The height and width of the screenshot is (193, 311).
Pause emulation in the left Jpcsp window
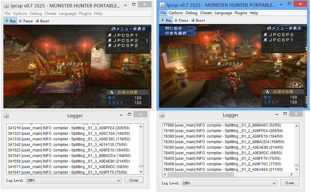pos(26,21)
